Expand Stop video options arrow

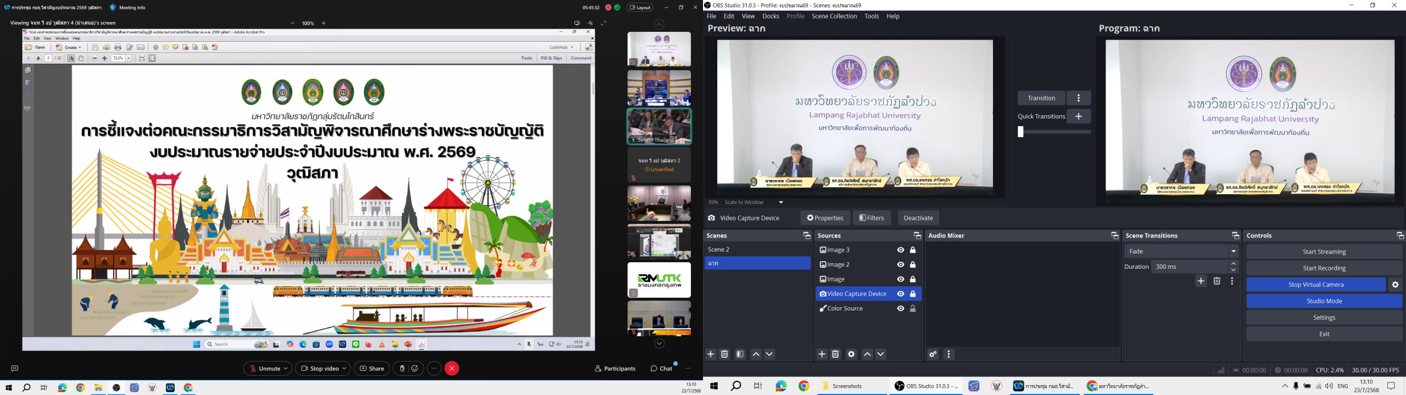point(345,369)
